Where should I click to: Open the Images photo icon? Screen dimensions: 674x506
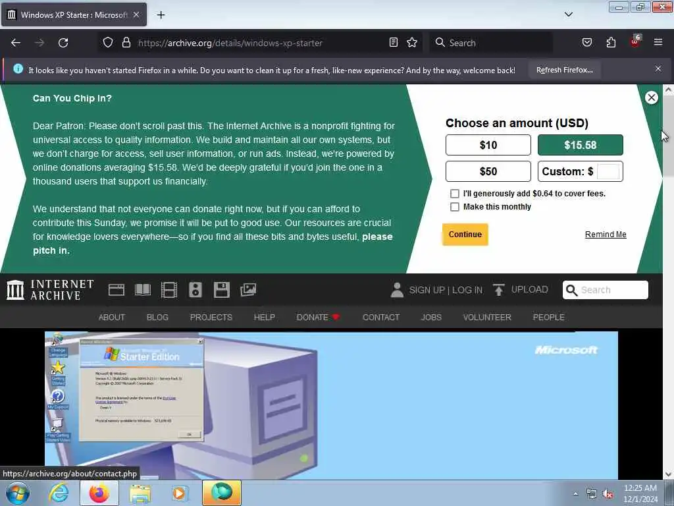[x=248, y=290]
